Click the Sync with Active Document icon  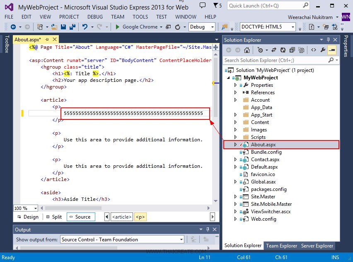(x=274, y=50)
